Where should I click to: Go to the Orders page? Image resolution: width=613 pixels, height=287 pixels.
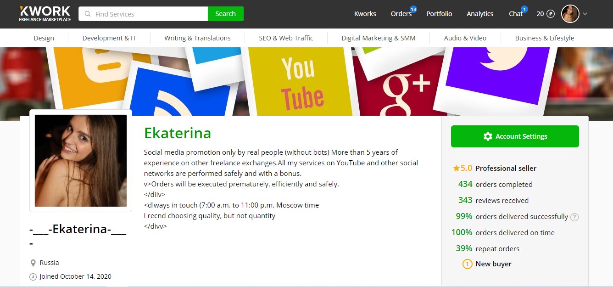(x=401, y=14)
